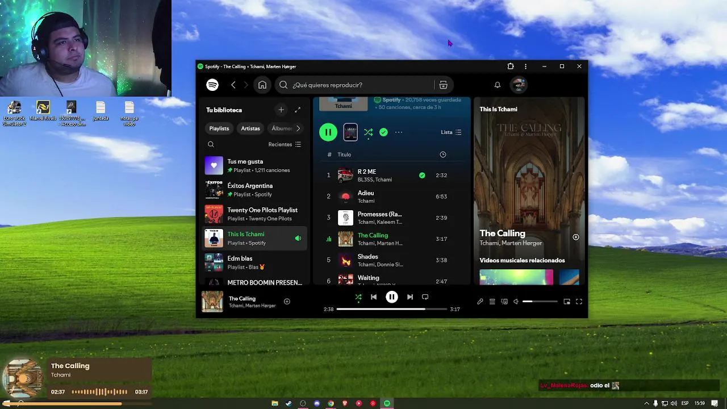Viewport: 727px width, 409px height.
Task: Open Twenty One Pilots Playlist
Action: point(254,214)
